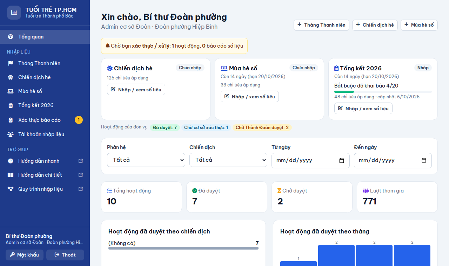
Task: Click the Tổng kết 2026 progress bar
Action: 383,92
